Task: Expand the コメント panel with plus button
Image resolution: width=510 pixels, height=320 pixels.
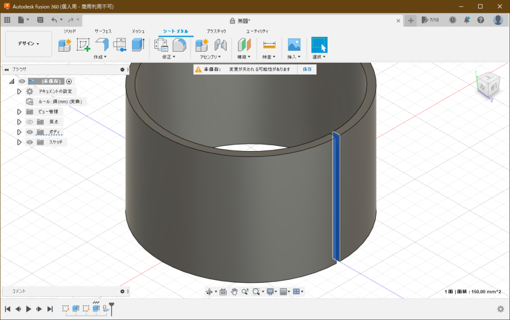Action: (x=123, y=292)
